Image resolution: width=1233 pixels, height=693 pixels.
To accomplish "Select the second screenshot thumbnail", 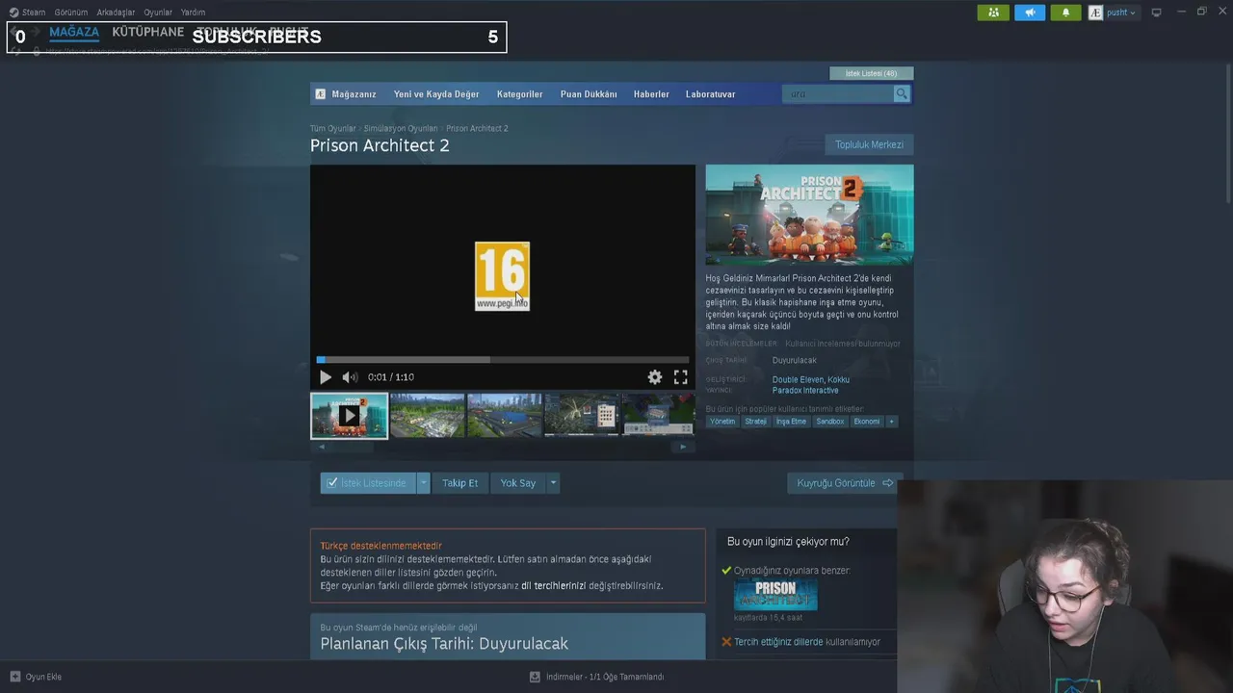I will [427, 415].
